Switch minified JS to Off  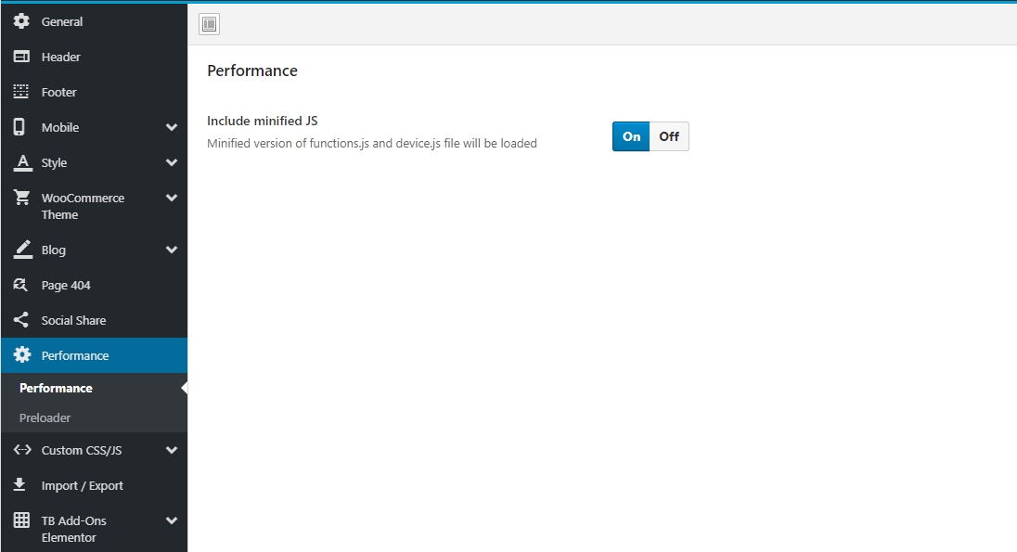(669, 136)
